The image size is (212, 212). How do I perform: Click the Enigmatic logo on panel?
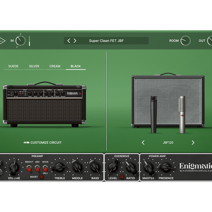point(196,167)
